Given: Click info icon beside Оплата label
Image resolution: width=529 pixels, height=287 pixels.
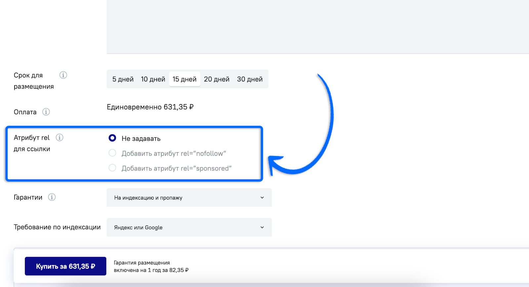Looking at the screenshot, I should click(46, 112).
